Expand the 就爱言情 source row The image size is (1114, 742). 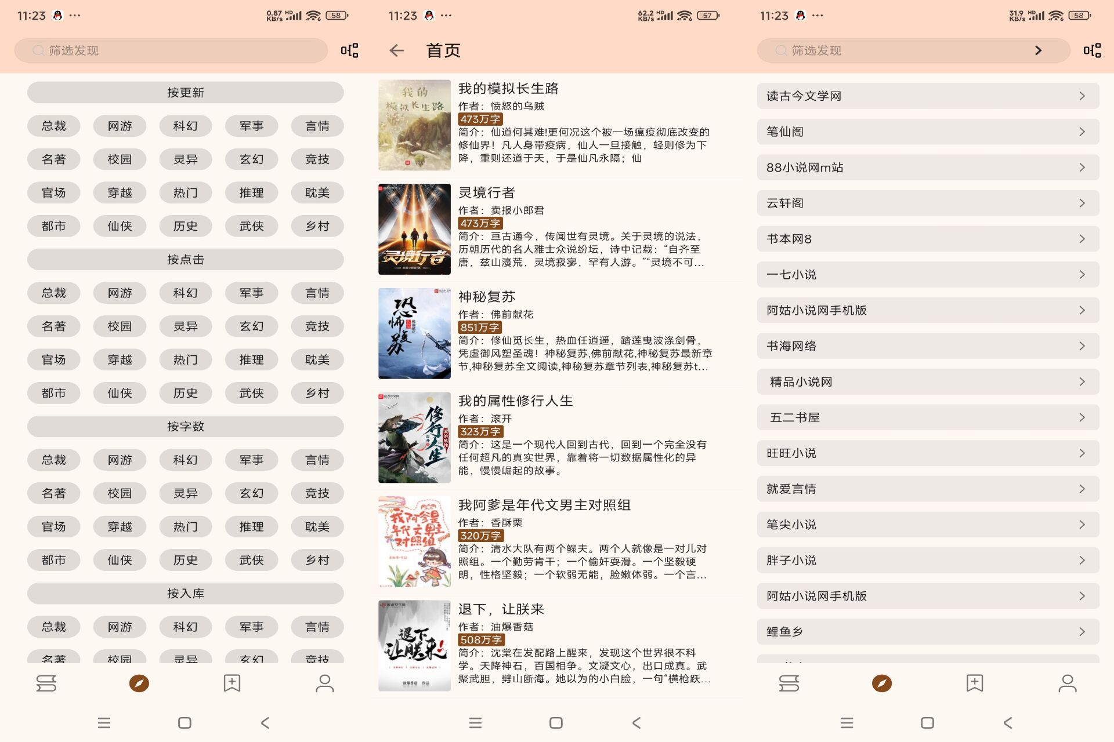coord(927,489)
